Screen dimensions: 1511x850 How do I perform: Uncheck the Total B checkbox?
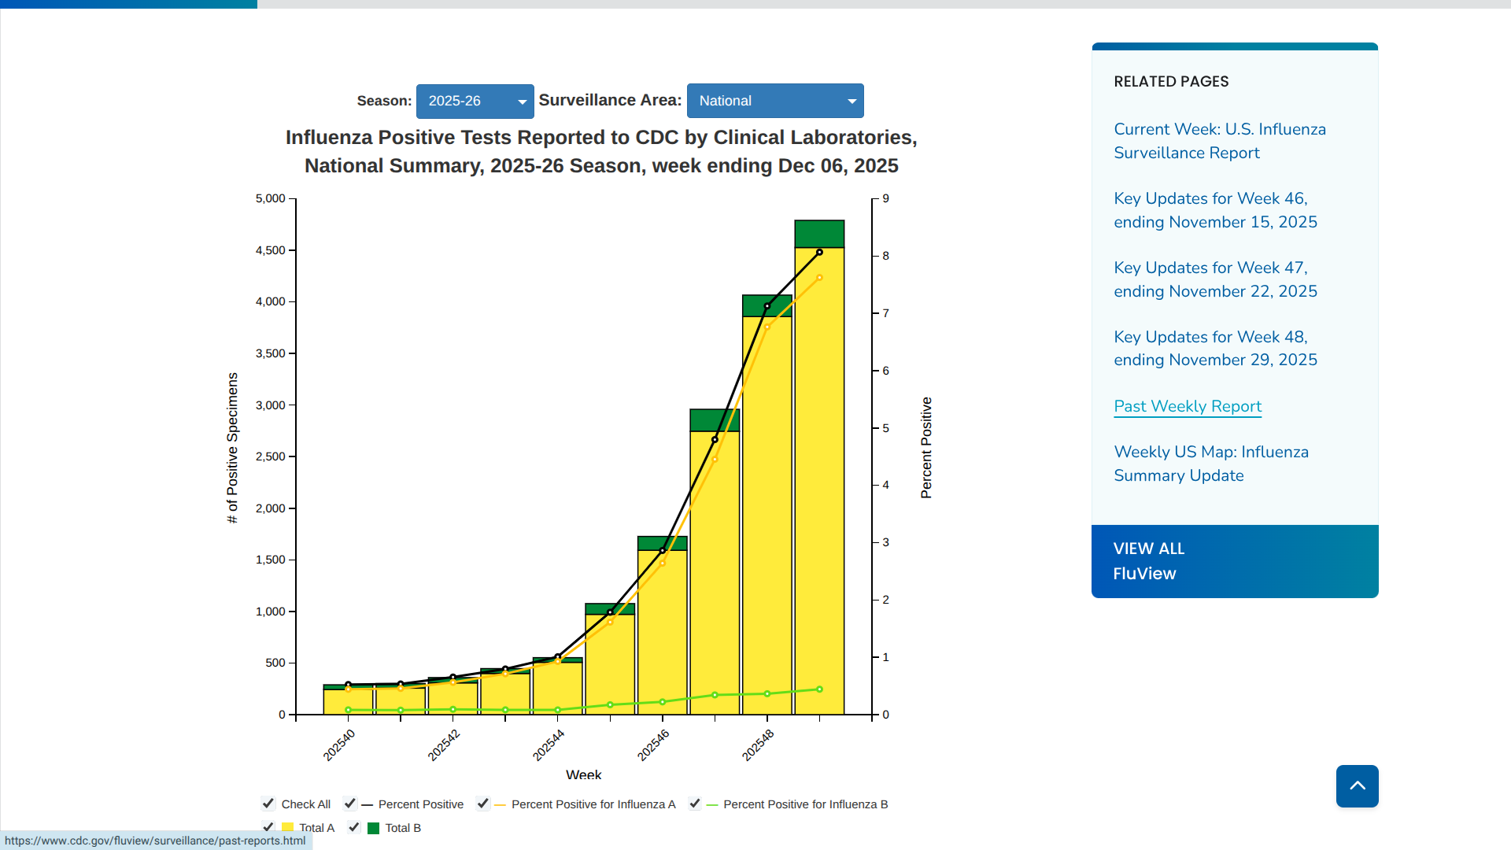[x=354, y=827]
